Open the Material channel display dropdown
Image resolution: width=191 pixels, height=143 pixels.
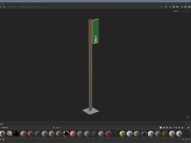point(181,11)
